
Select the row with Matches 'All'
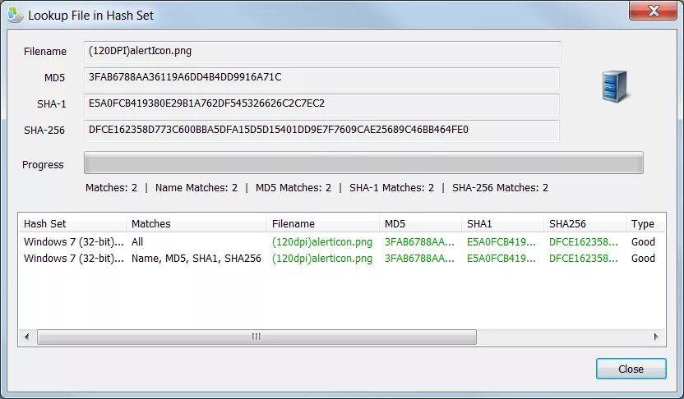tap(342, 241)
